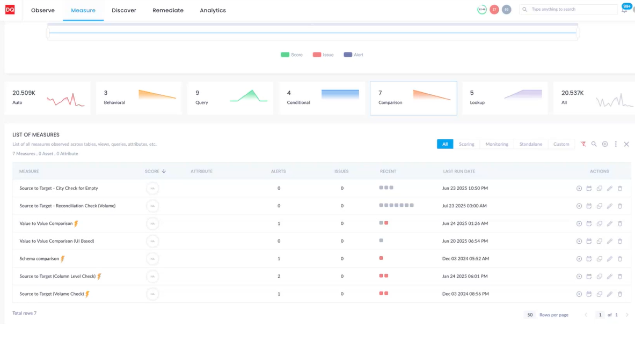Edit the City Check for Empty measure

pyautogui.click(x=609, y=189)
